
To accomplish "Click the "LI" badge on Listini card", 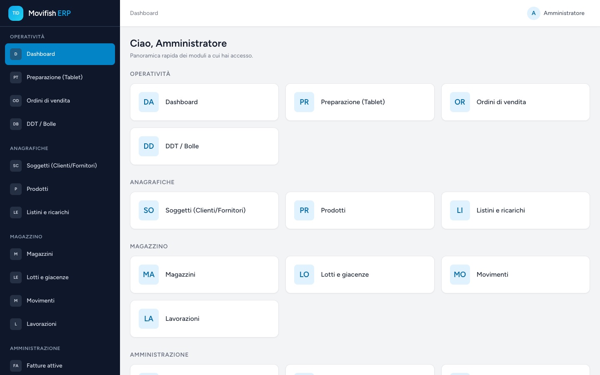I will [x=460, y=210].
